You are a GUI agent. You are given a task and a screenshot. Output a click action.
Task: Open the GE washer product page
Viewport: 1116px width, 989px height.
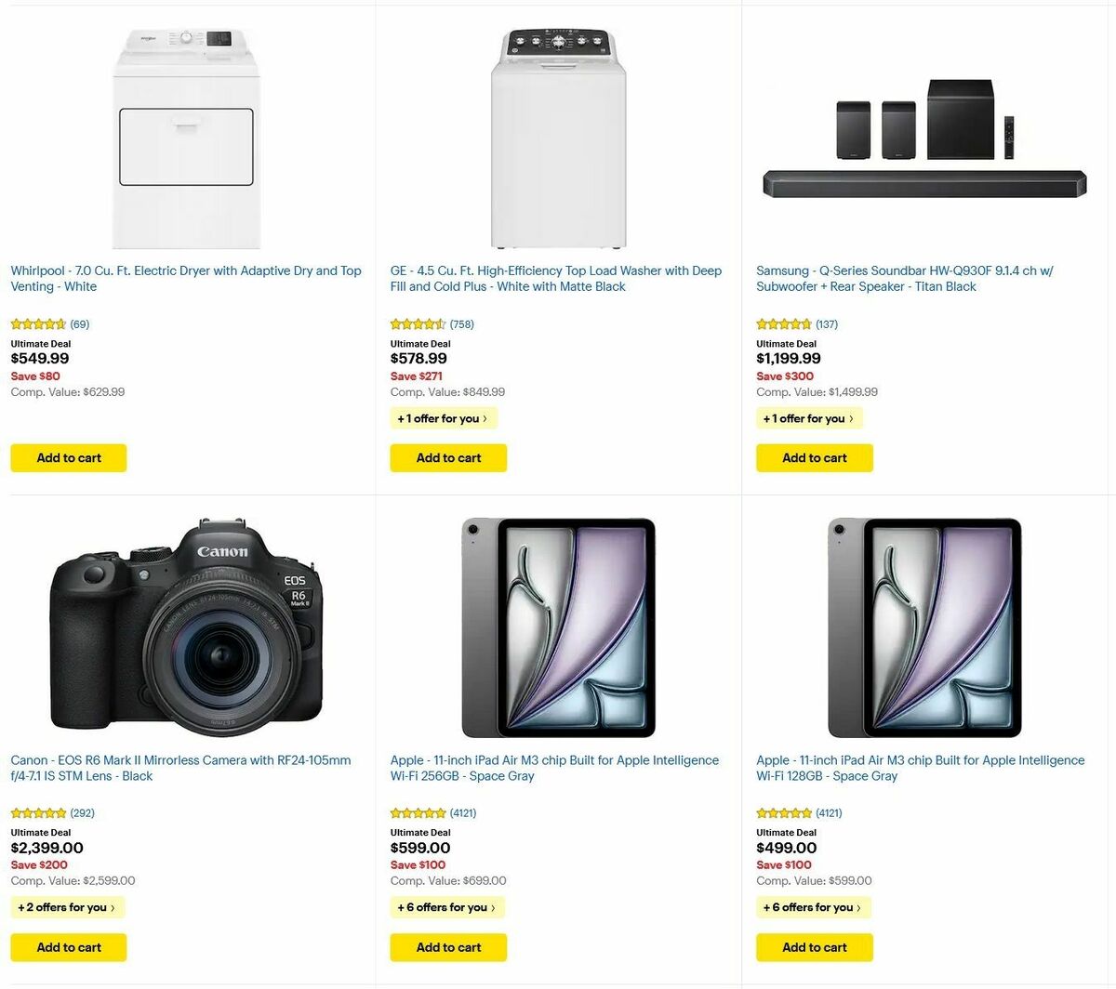pos(555,278)
